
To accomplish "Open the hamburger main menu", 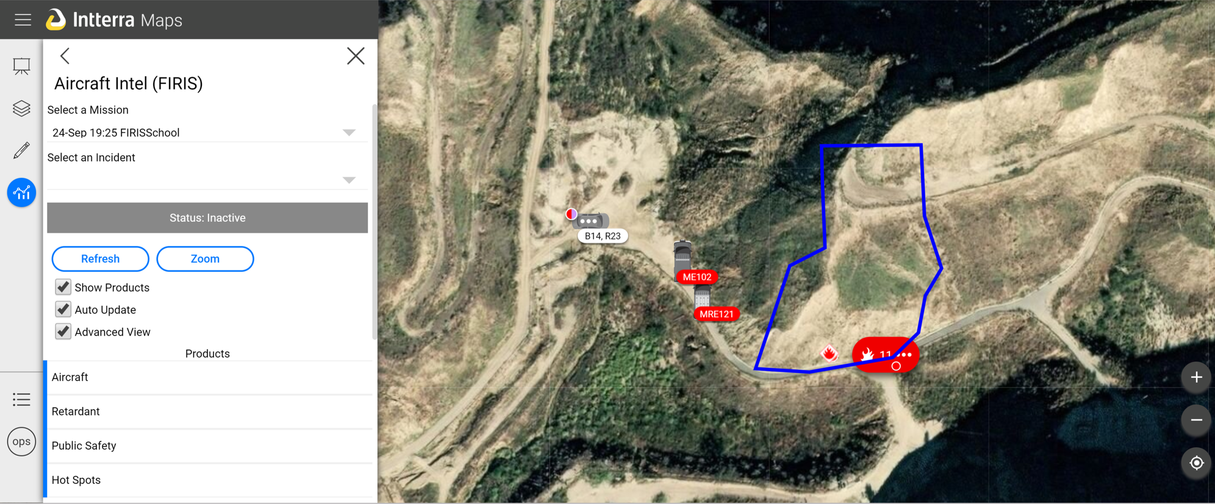I will pyautogui.click(x=23, y=20).
